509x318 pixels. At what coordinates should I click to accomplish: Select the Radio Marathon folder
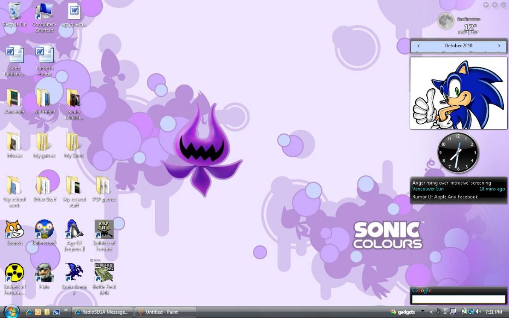(x=74, y=104)
